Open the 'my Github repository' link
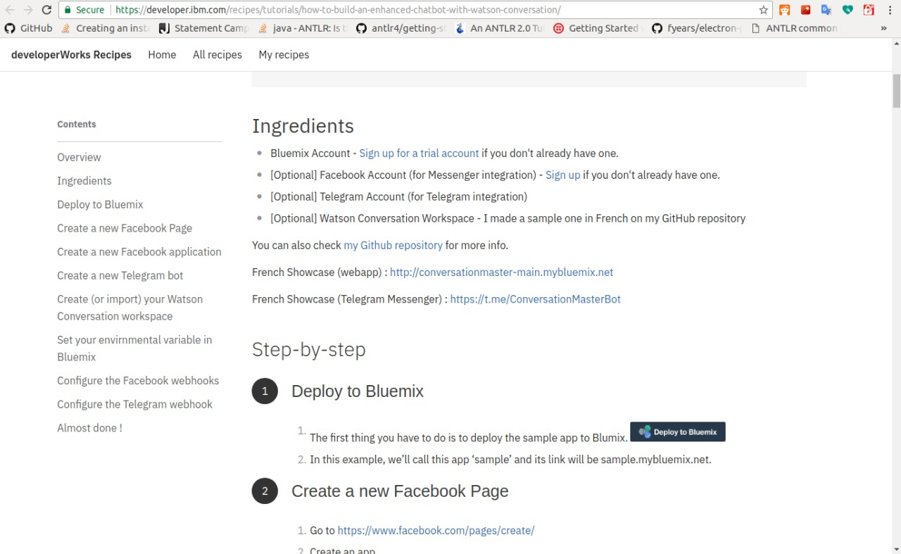This screenshot has height=554, width=901. tap(393, 246)
